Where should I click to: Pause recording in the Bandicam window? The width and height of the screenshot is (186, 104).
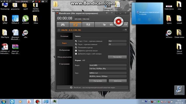click(126, 25)
